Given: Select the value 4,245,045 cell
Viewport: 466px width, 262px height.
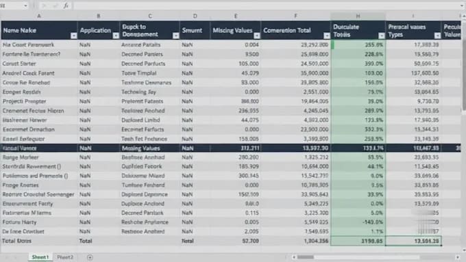Looking at the screenshot, I should pos(296,111).
